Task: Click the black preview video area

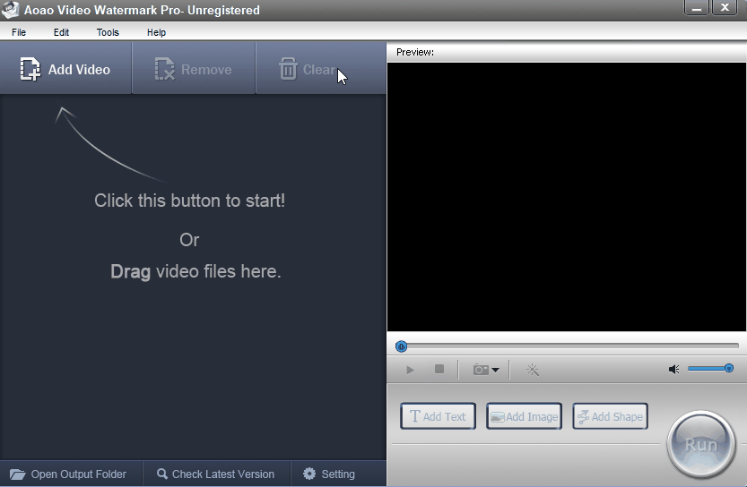Action: tap(567, 197)
